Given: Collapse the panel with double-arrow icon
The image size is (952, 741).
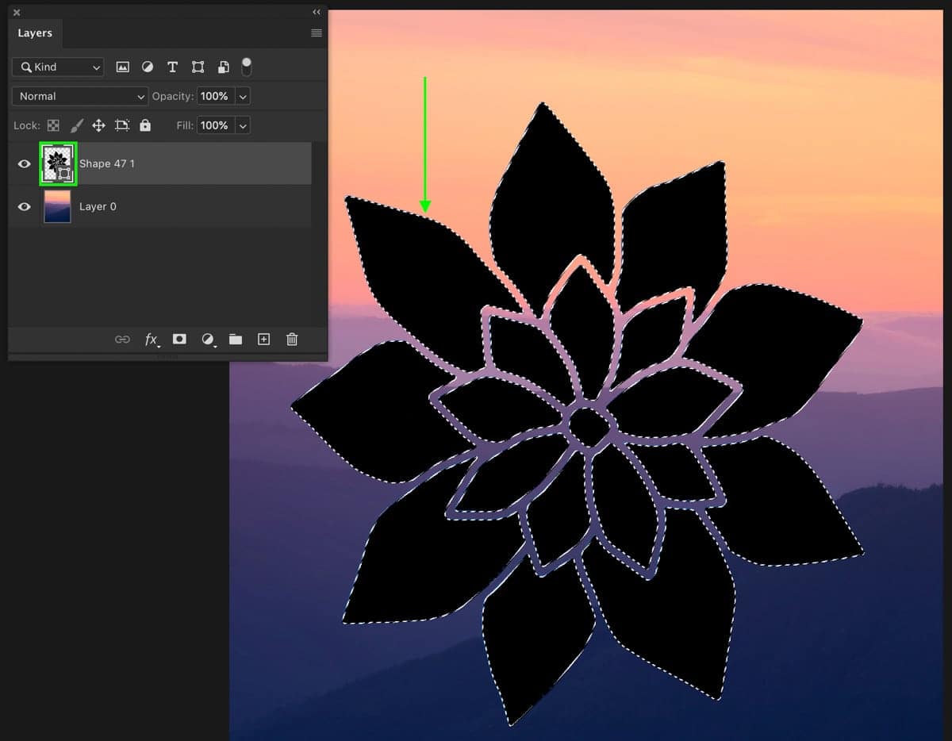Looking at the screenshot, I should tap(317, 12).
